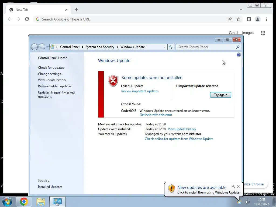The image size is (276, 207).
Task: Click Review important updates link
Action: (140, 91)
